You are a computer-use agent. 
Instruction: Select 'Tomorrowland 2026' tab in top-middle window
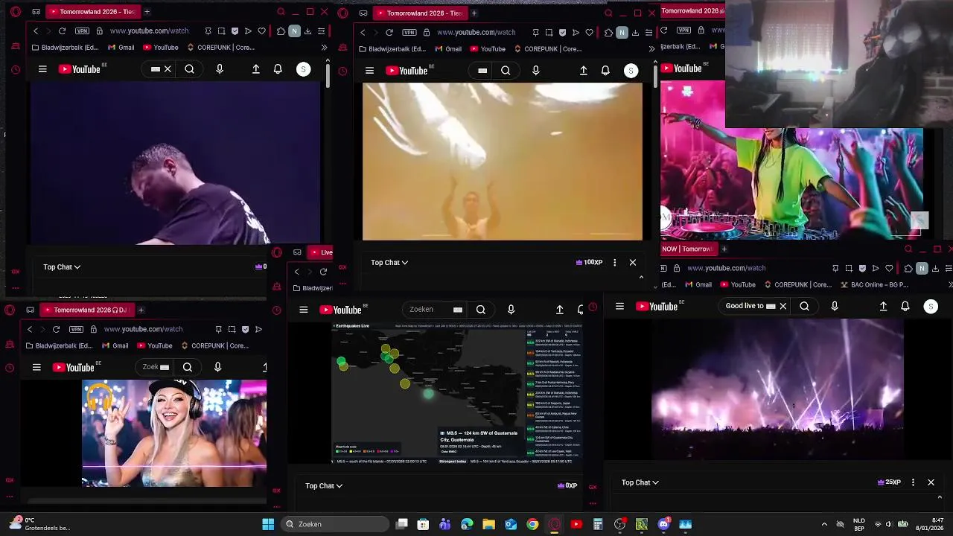(x=420, y=13)
